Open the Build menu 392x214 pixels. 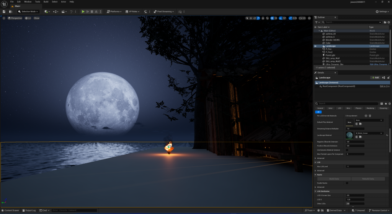[x=46, y=2]
